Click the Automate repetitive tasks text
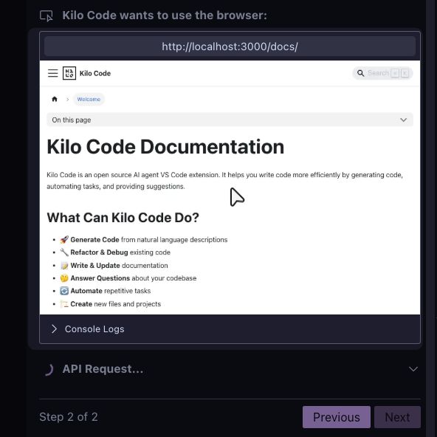437x437 pixels. click(111, 291)
